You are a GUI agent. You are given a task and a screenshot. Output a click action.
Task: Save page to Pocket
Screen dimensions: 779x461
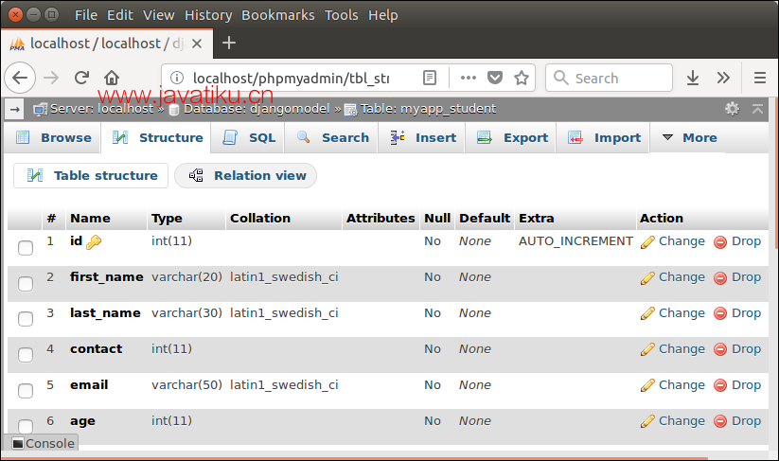[x=495, y=78]
